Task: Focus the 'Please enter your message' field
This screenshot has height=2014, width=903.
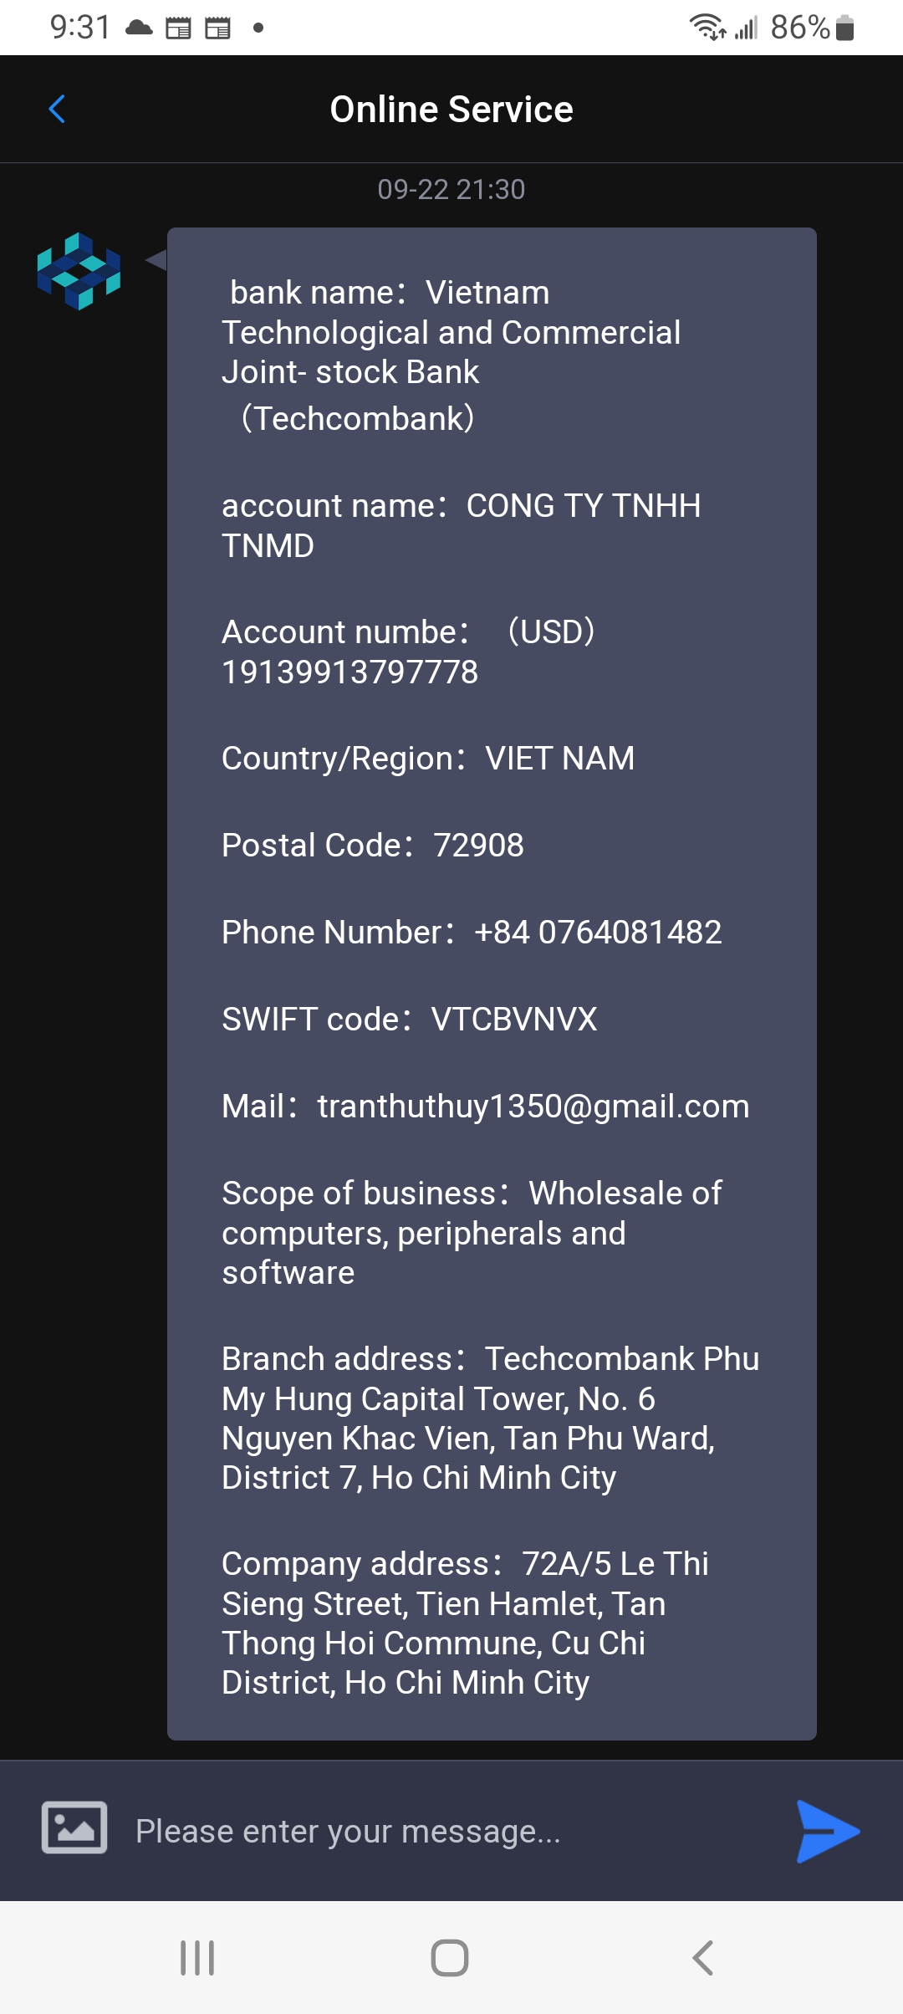Action: point(451,1832)
